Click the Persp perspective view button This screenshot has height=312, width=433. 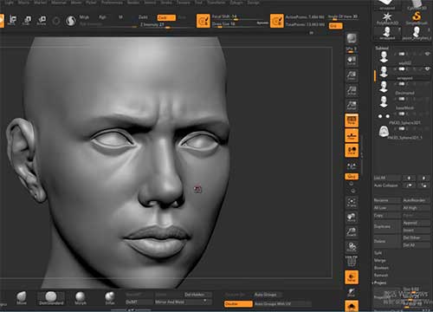click(352, 120)
